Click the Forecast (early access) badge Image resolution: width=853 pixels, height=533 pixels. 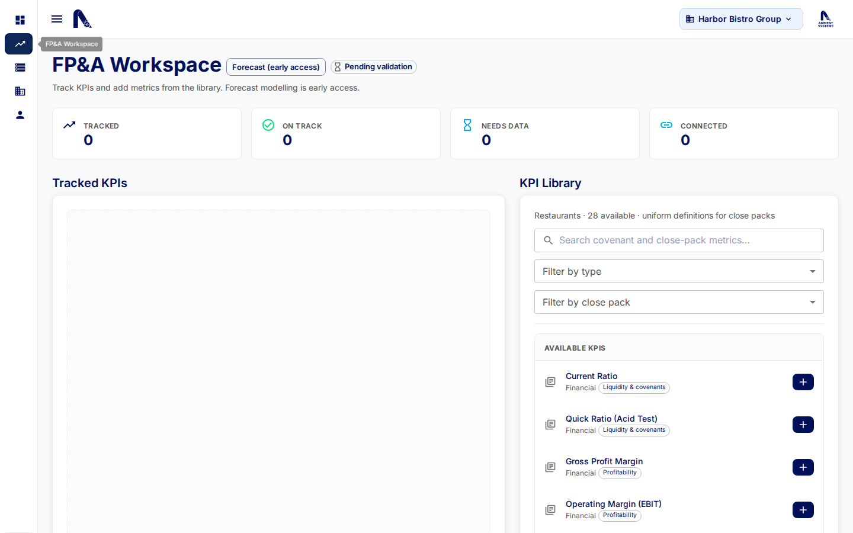tap(276, 67)
